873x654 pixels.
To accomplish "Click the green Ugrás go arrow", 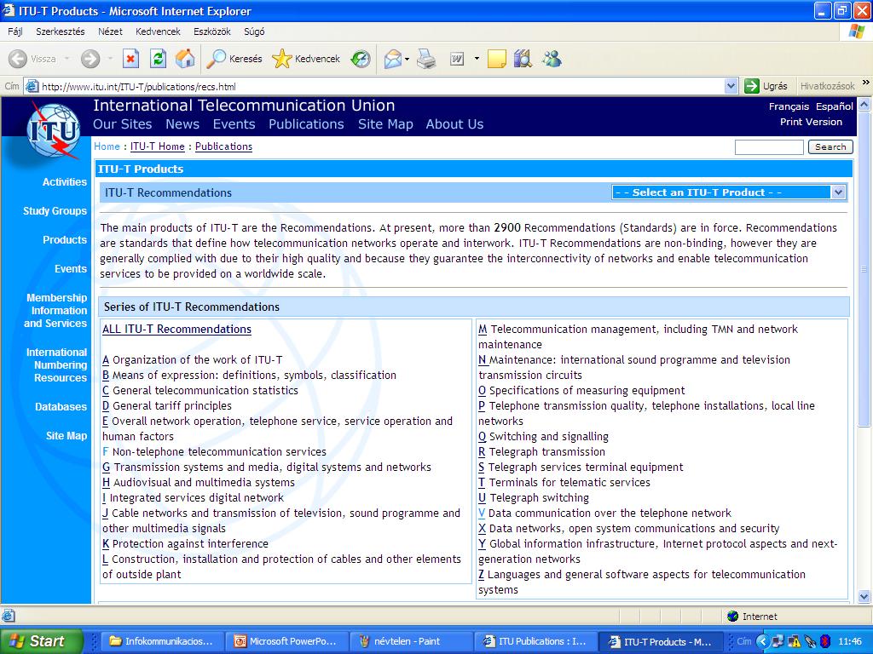I will [x=752, y=86].
